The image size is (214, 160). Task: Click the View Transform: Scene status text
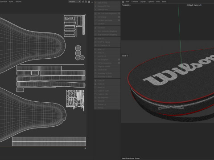(131, 158)
